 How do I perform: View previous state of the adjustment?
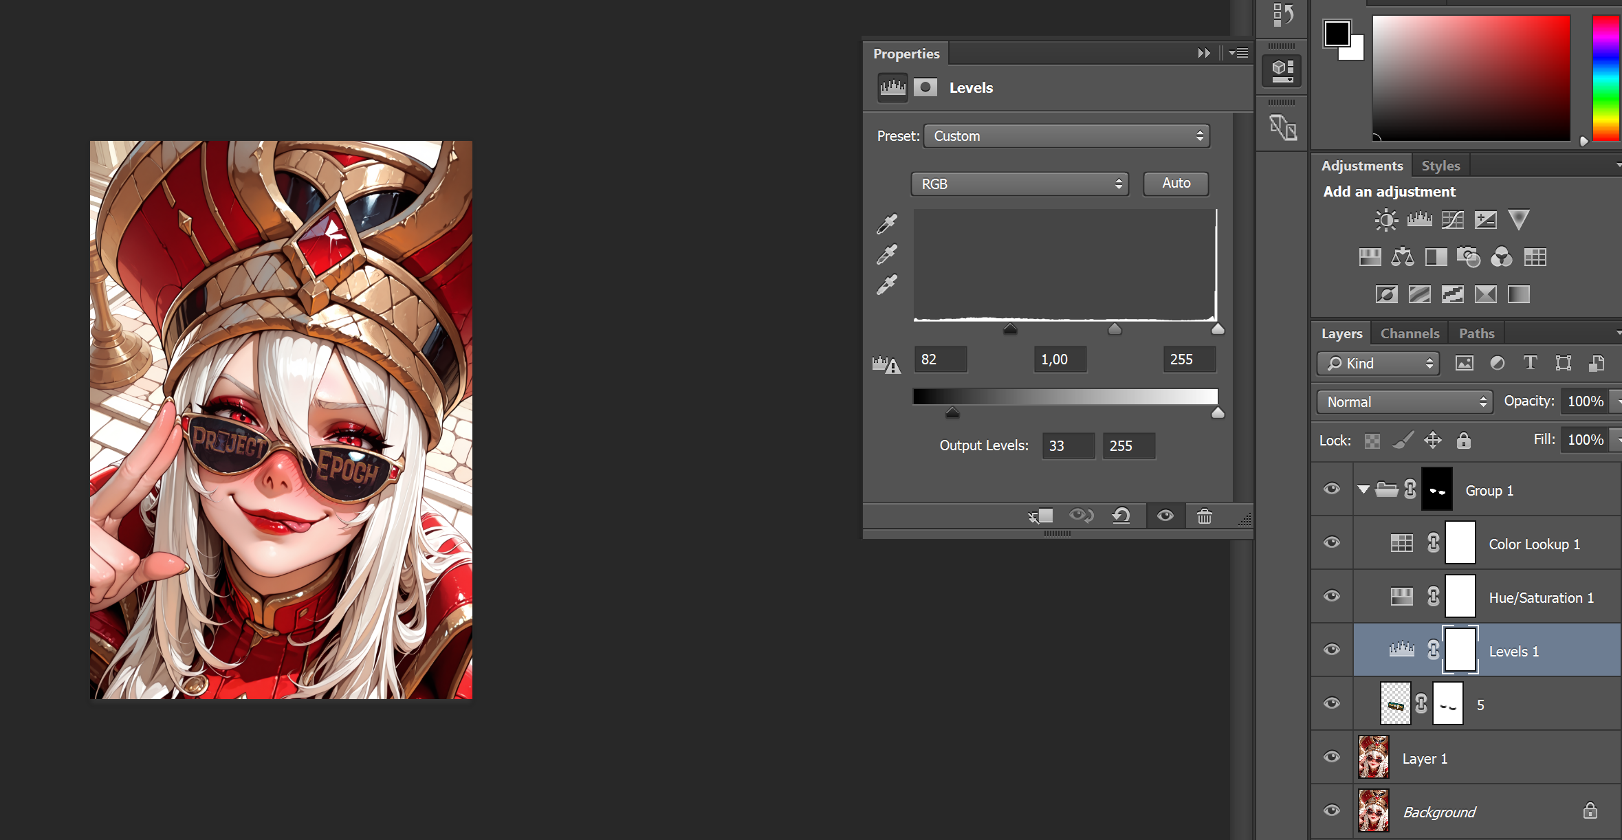click(x=1081, y=516)
